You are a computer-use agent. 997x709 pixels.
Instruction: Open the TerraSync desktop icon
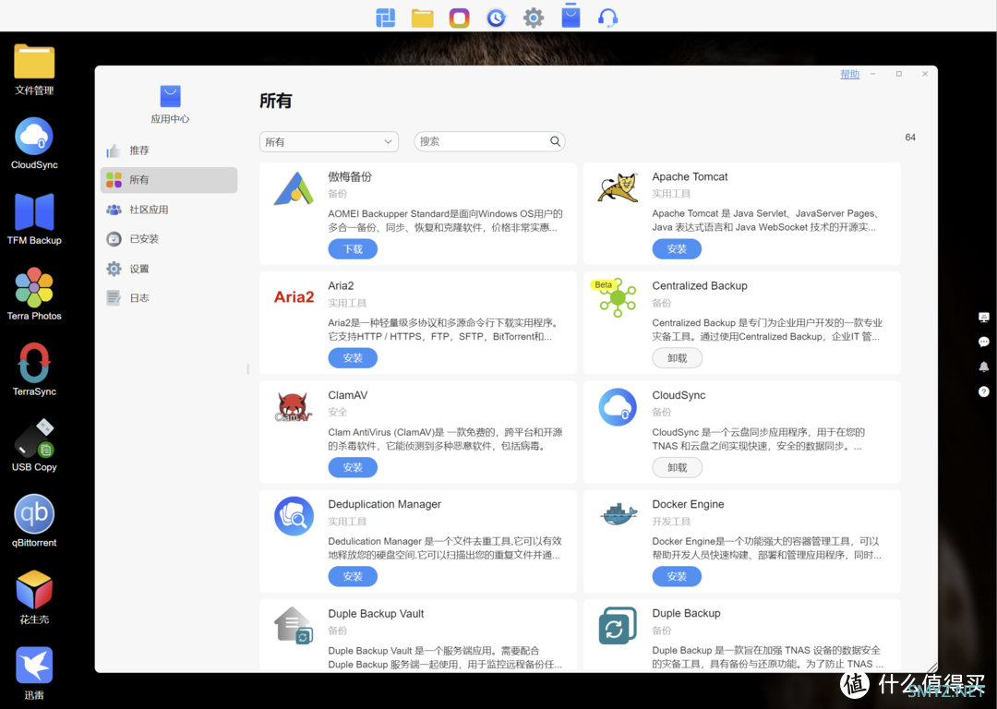coord(34,369)
